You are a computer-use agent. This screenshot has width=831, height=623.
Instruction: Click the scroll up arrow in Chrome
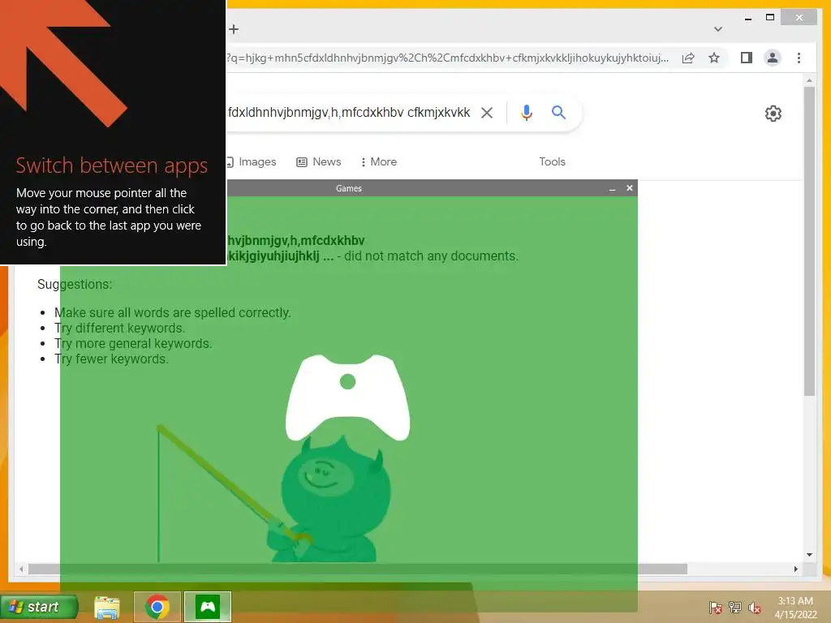coord(809,80)
